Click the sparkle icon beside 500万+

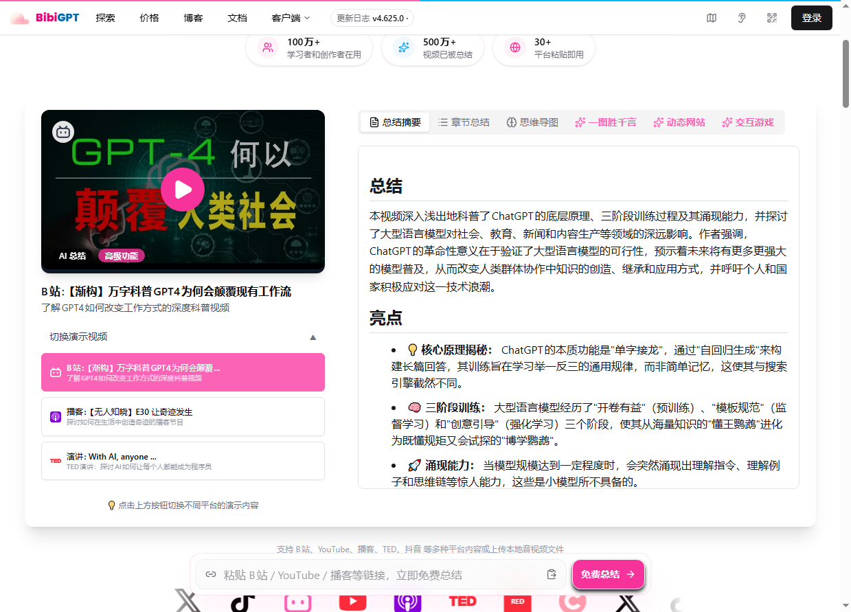tap(404, 47)
